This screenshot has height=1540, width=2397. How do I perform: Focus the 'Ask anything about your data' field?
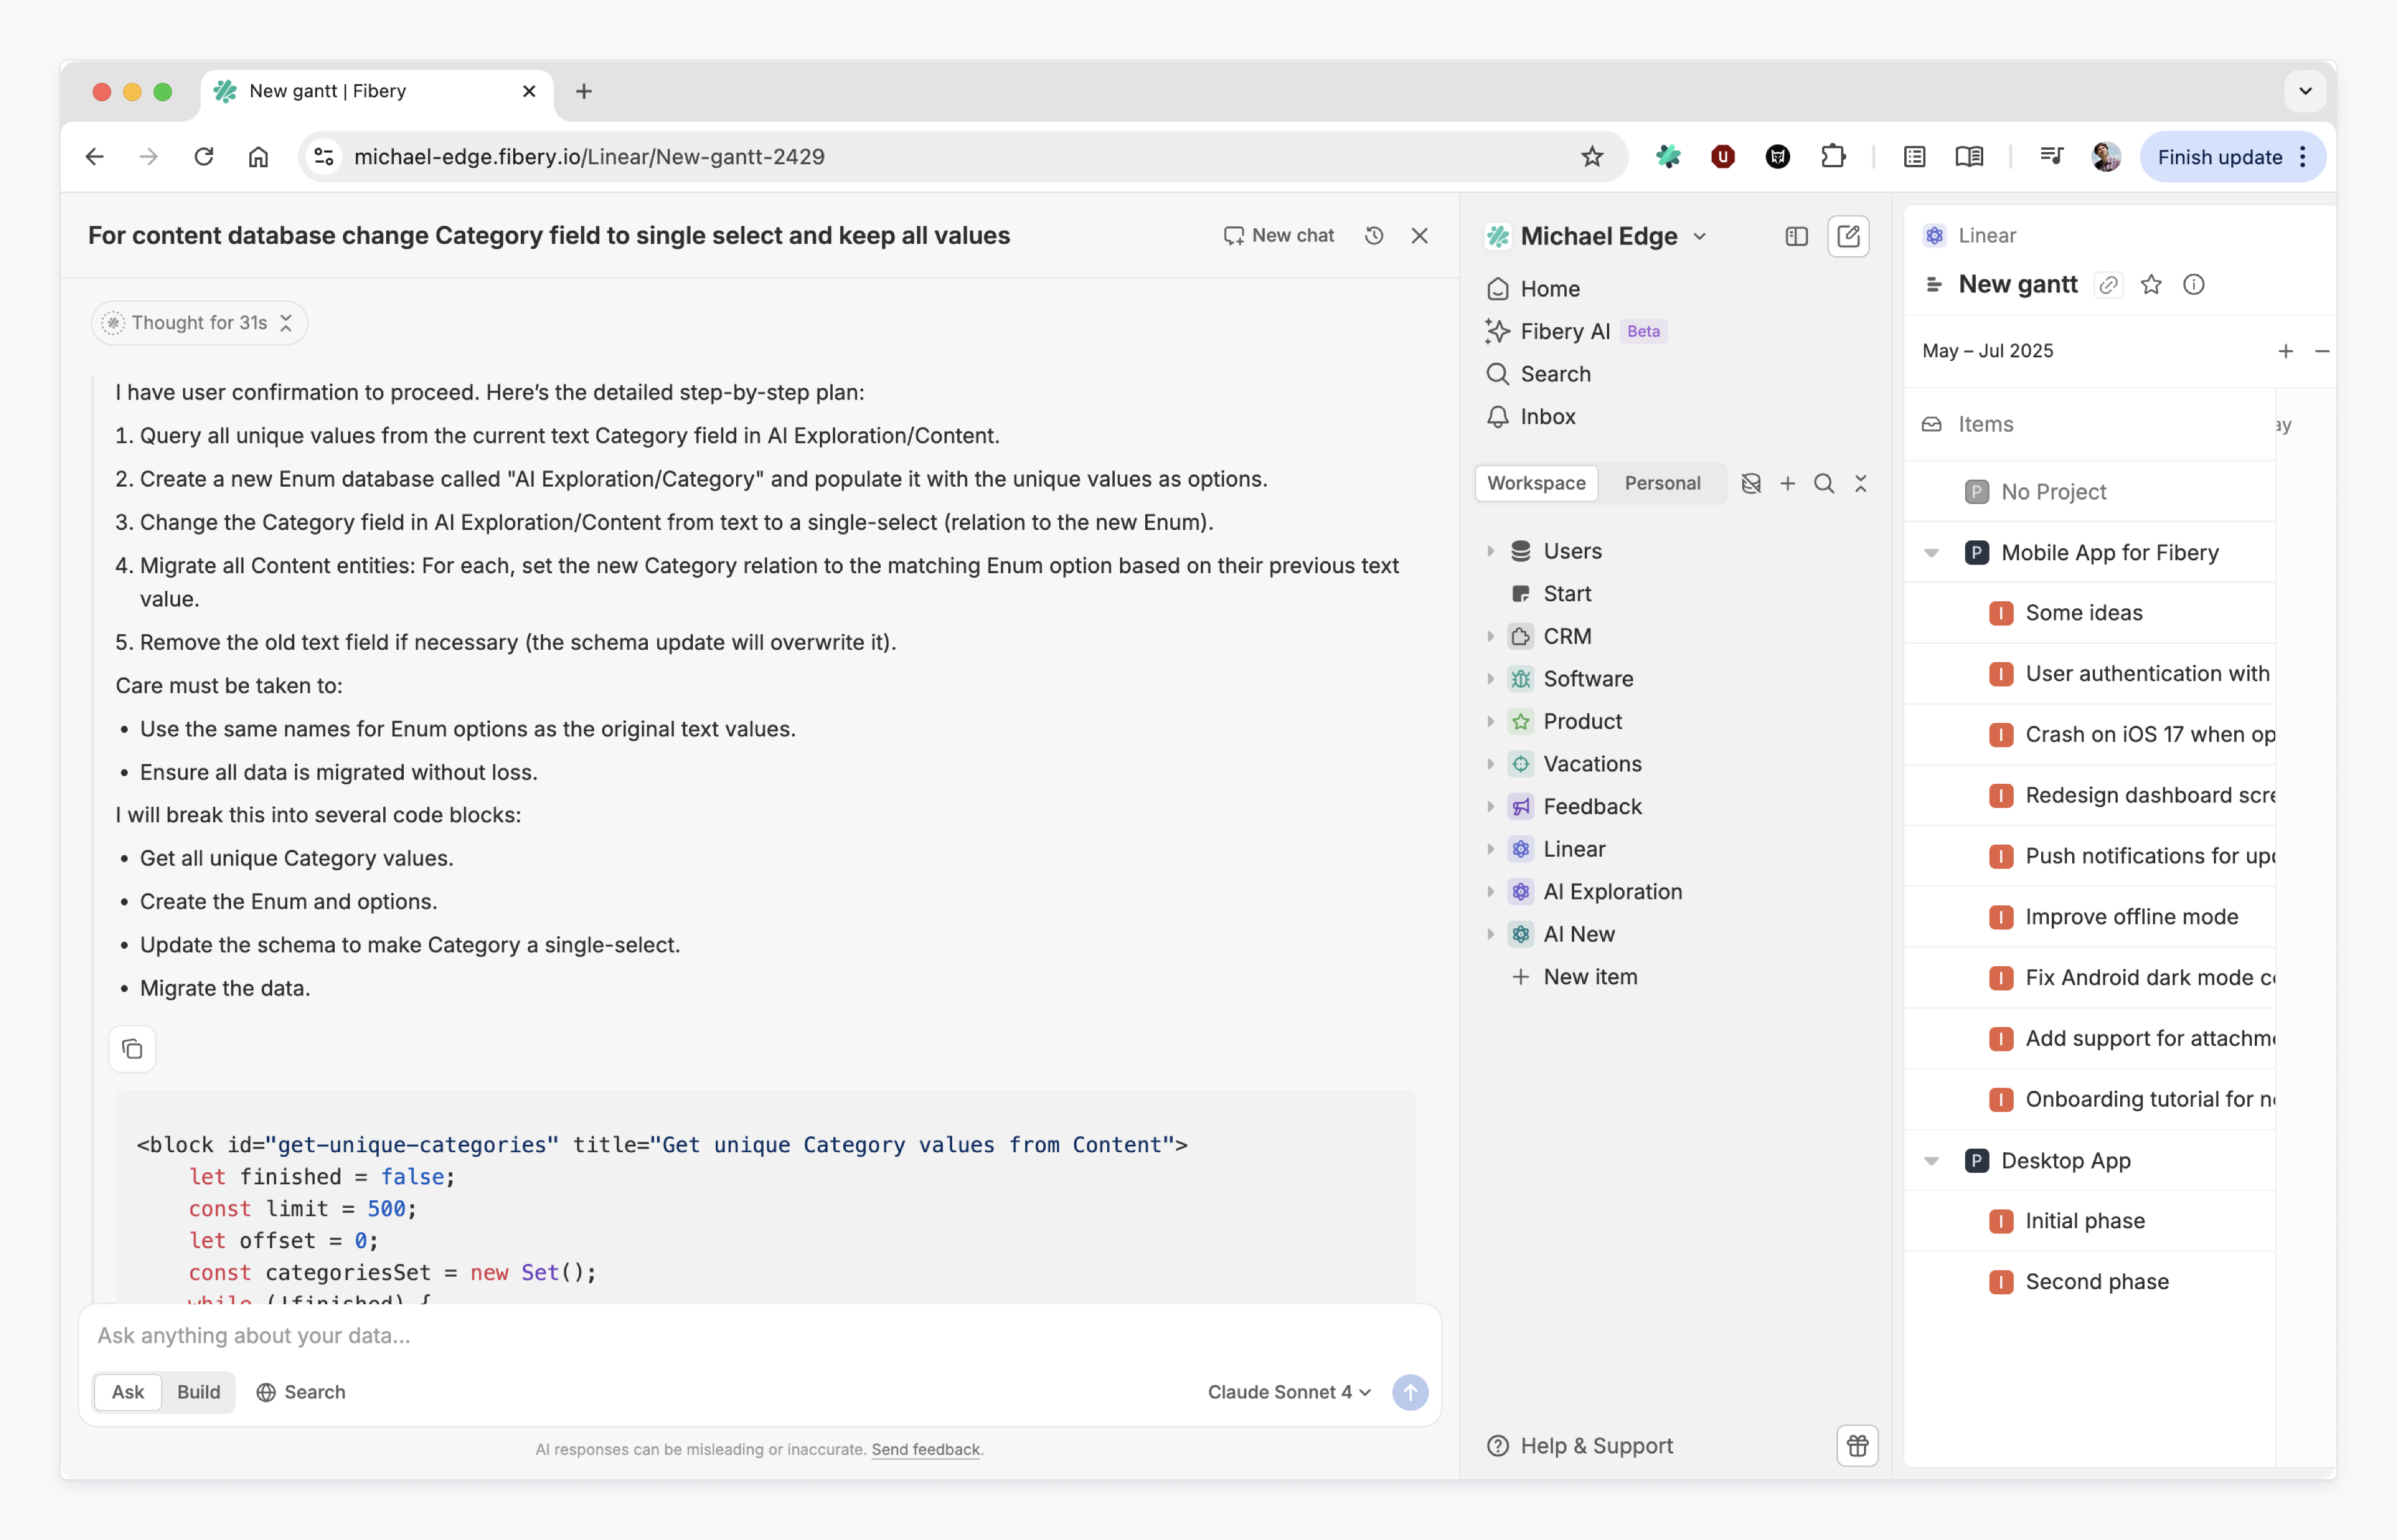tap(760, 1335)
